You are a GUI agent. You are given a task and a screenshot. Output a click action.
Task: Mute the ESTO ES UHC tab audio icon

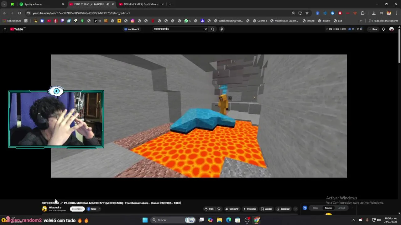(x=107, y=4)
